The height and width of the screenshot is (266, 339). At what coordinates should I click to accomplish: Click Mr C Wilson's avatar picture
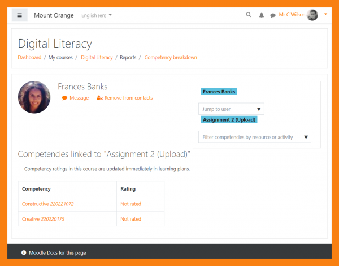point(312,15)
